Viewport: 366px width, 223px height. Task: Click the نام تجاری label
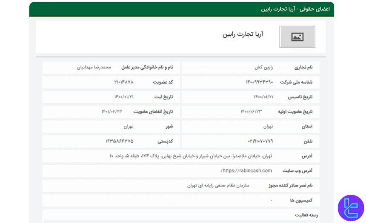tap(303, 68)
